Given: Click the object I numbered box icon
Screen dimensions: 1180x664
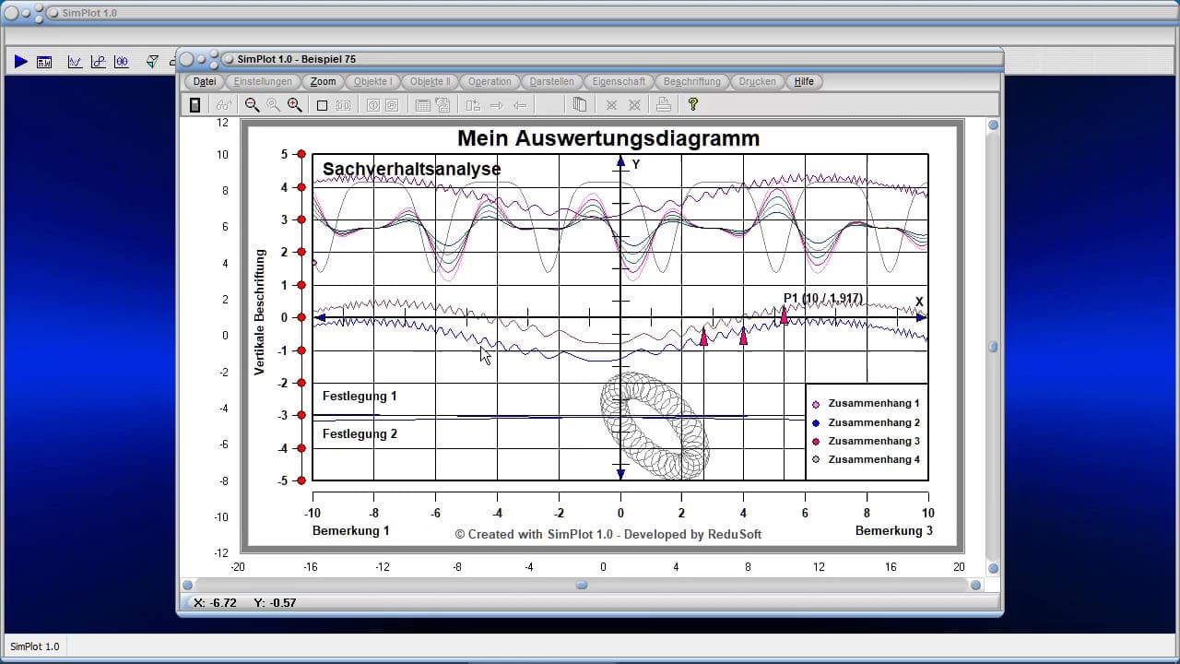Looking at the screenshot, I should 372,105.
